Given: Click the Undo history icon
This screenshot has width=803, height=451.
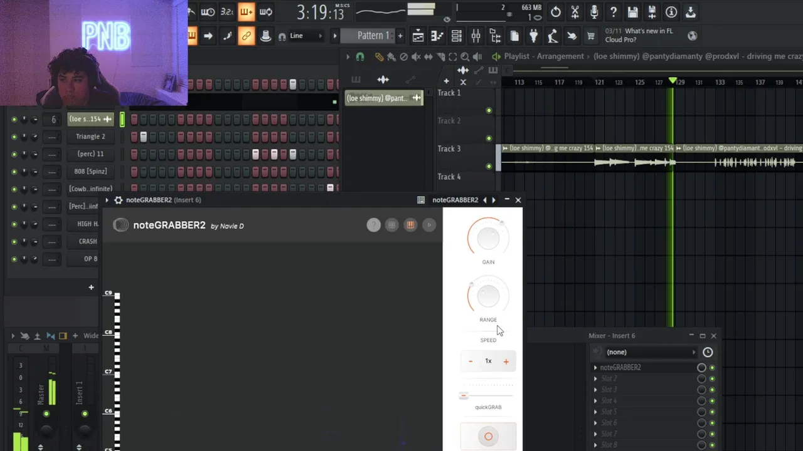Looking at the screenshot, I should [556, 12].
